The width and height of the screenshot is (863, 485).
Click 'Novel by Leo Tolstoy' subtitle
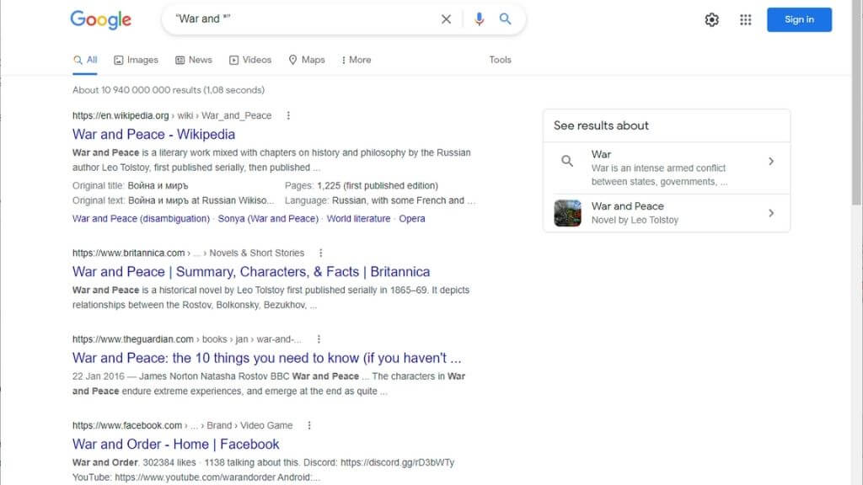[x=635, y=220]
